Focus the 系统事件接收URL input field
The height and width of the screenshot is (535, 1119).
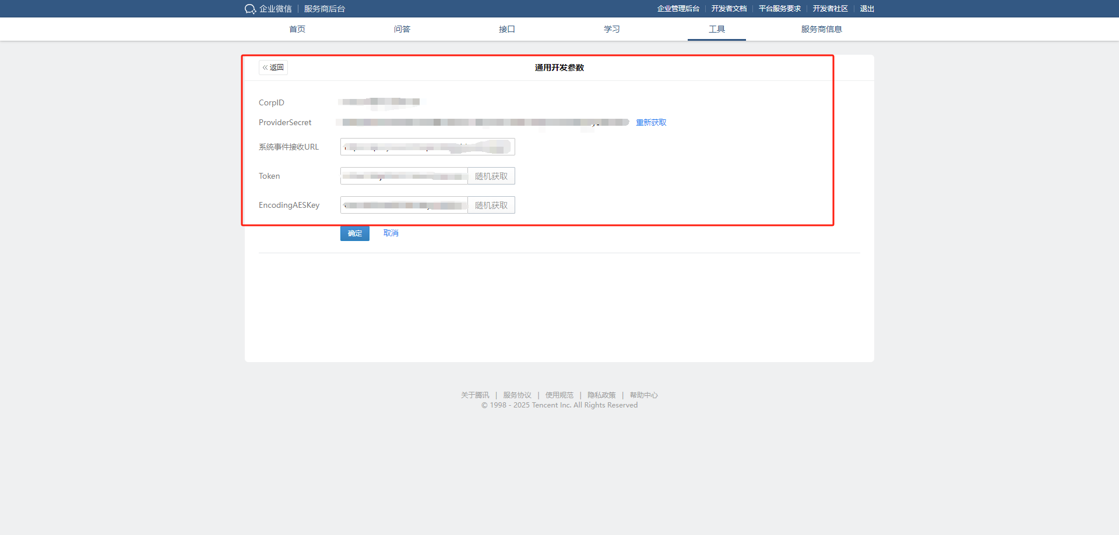(427, 147)
